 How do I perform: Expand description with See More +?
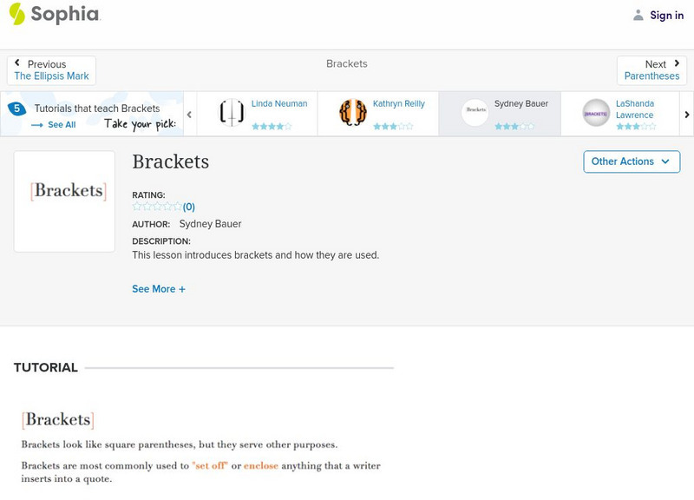(x=159, y=289)
